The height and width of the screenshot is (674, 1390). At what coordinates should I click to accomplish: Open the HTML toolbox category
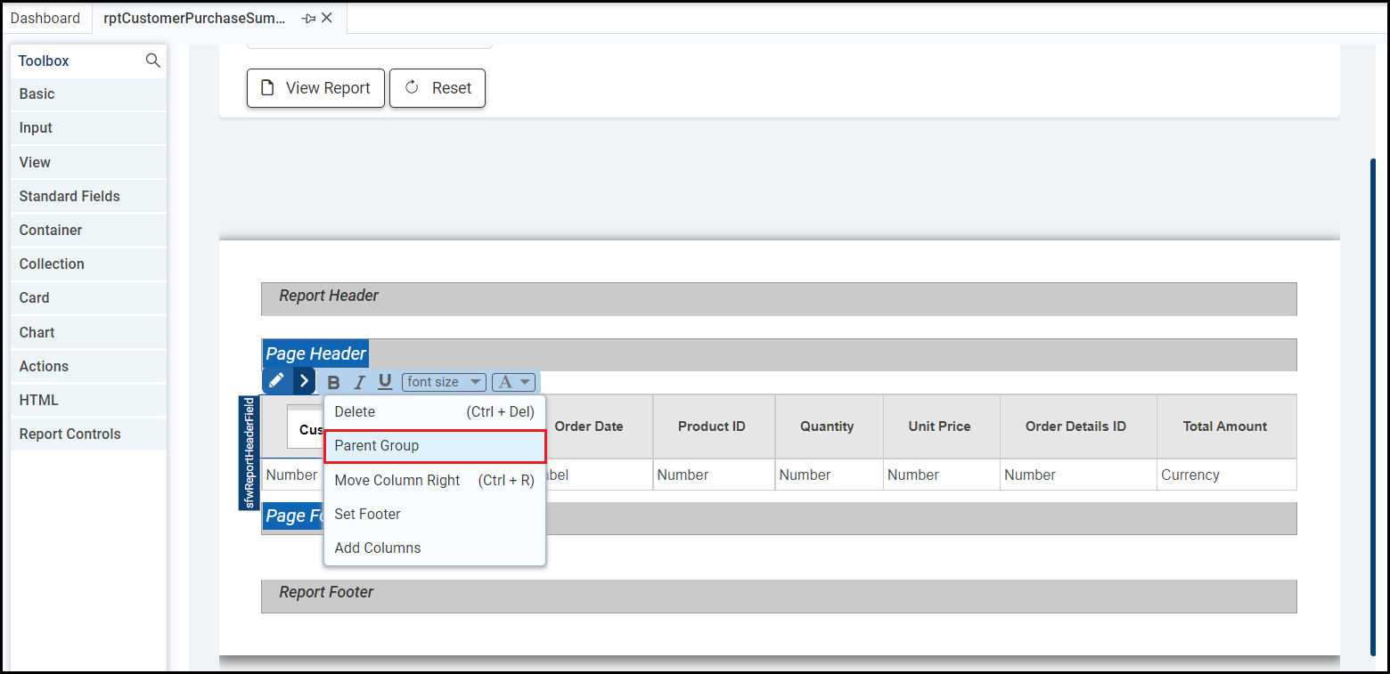point(88,400)
